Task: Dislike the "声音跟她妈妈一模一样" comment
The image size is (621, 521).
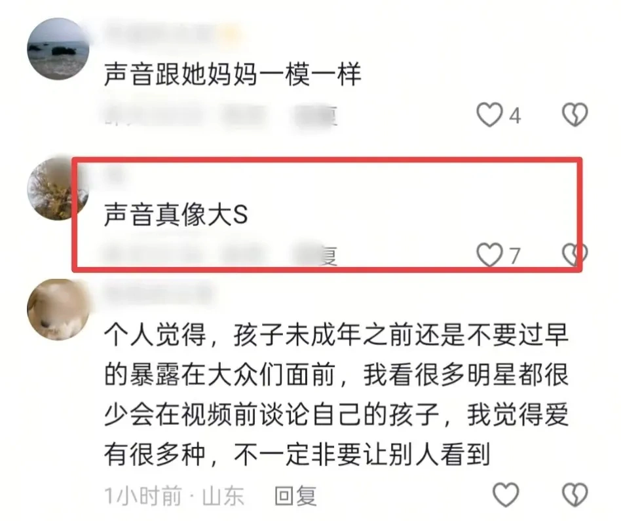Action: pos(575,115)
